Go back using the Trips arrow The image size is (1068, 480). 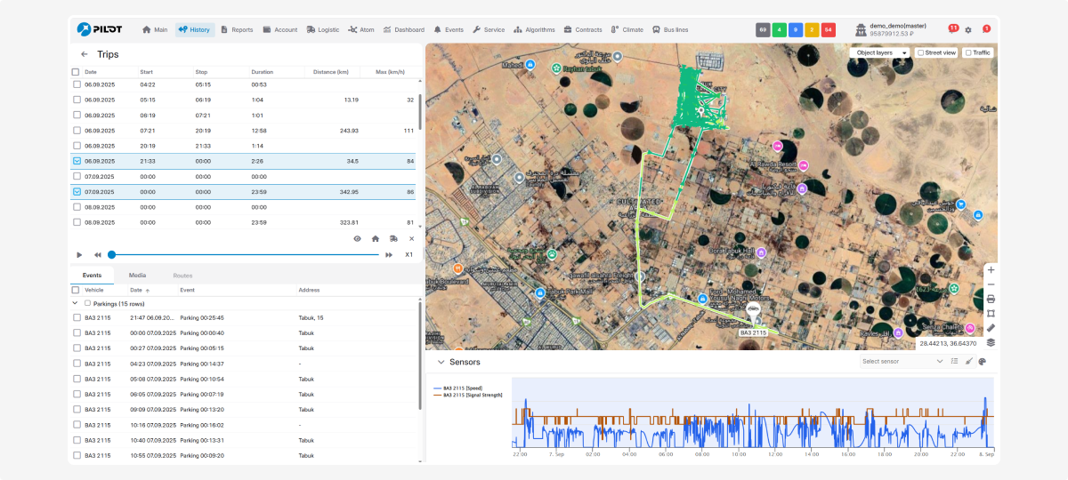click(x=84, y=54)
